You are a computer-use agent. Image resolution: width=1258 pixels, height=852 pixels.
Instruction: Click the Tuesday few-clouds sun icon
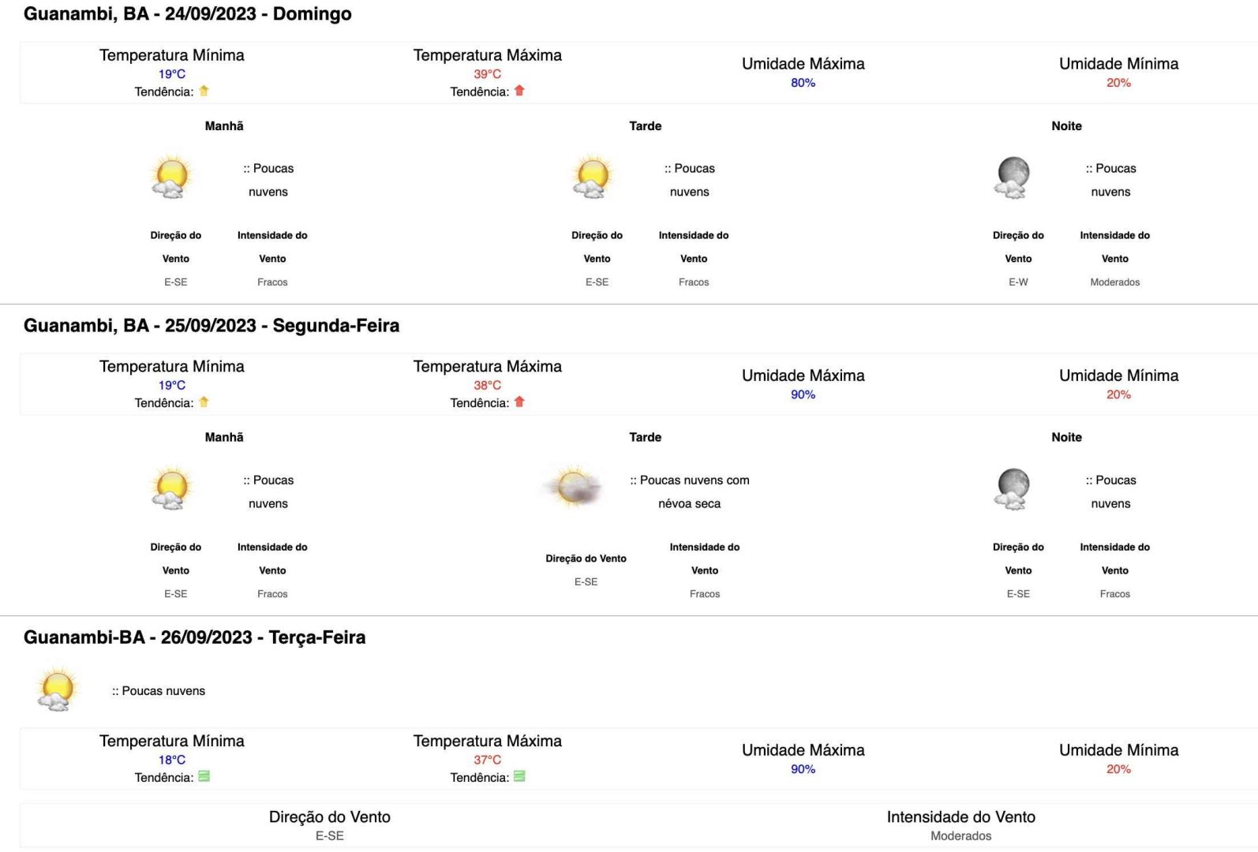coord(57,689)
